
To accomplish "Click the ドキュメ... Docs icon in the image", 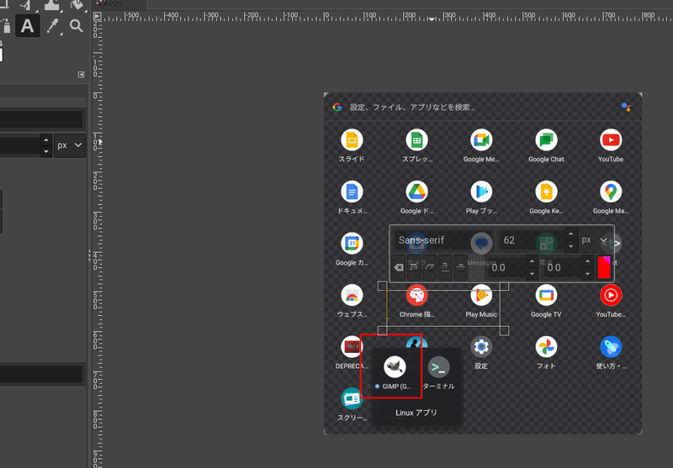I will (352, 192).
